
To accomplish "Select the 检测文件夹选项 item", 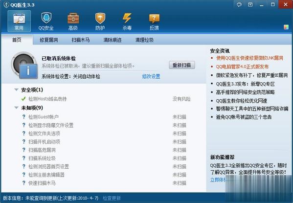I will point(45,133).
